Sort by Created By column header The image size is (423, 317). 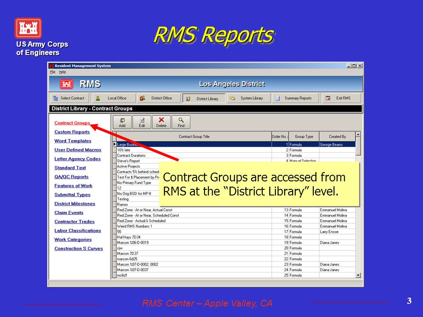(337, 136)
